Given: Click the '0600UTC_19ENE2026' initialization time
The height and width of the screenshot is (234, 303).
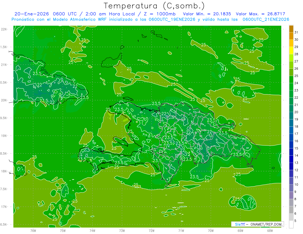Looking at the screenshot, I should coord(172,19).
